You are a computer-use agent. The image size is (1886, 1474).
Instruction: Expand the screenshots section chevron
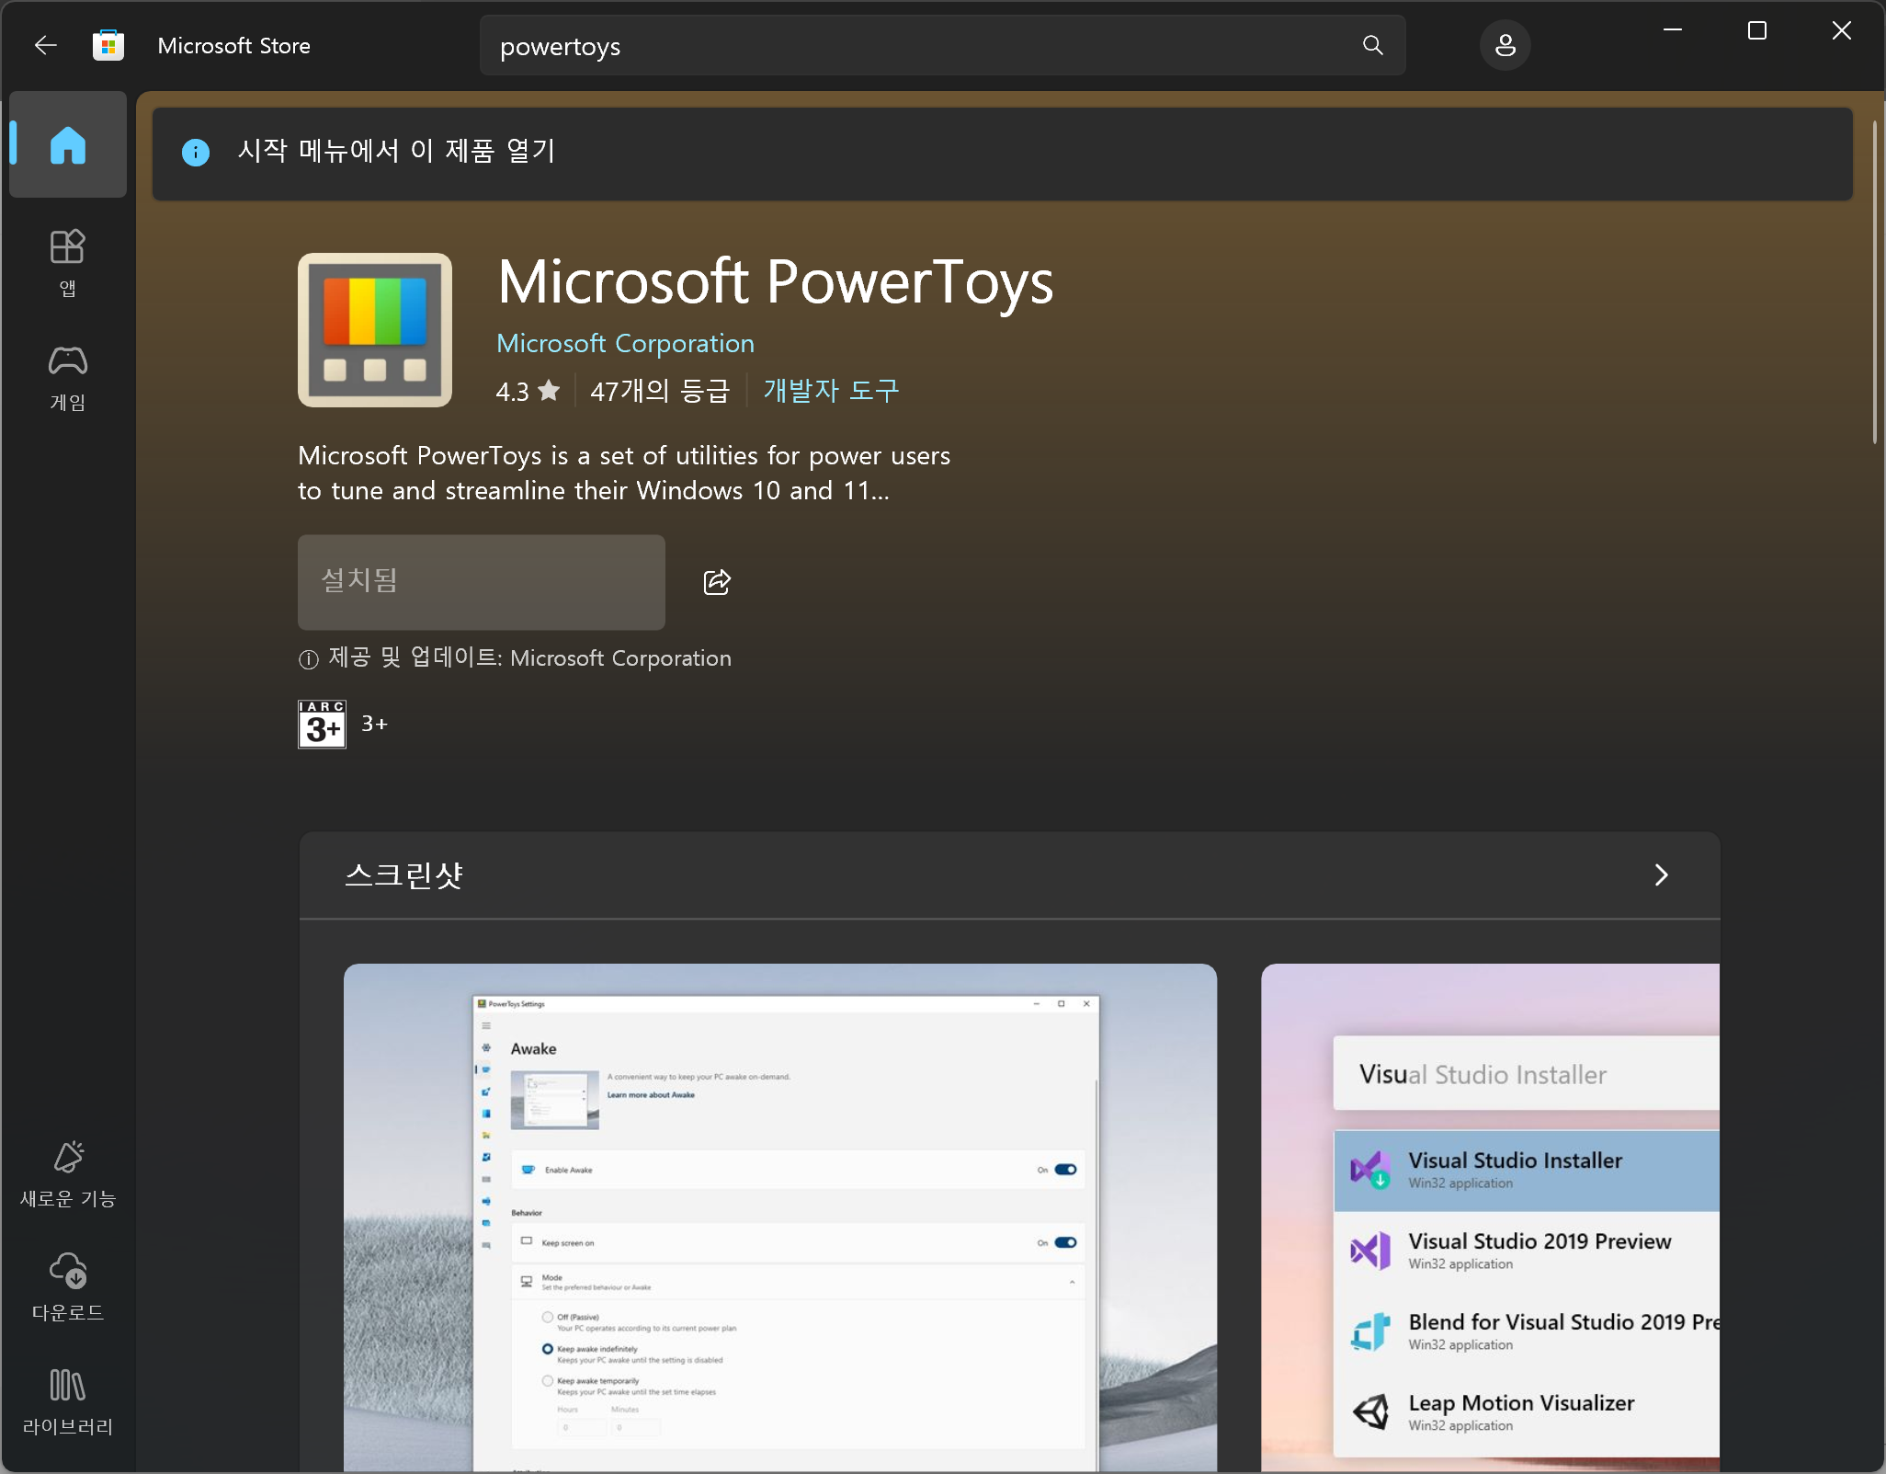(1661, 874)
